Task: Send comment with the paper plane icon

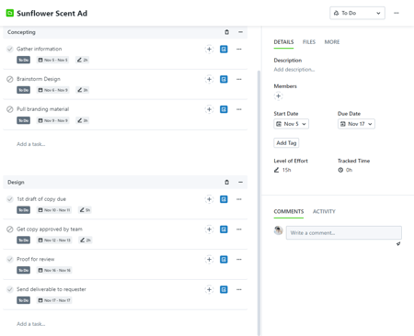Action: pos(398,244)
